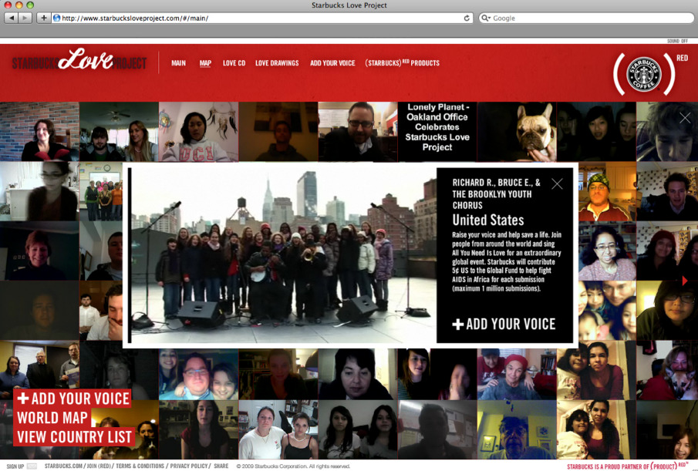Reload the page with the refresh icon

467,19
